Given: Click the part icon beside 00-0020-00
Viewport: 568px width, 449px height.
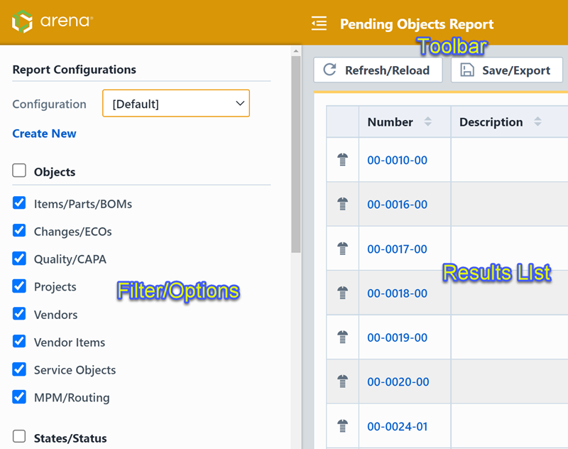Looking at the screenshot, I should (343, 382).
